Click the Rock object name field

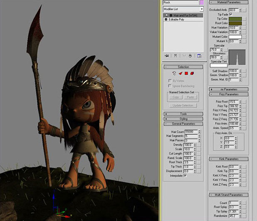pos(181,2)
